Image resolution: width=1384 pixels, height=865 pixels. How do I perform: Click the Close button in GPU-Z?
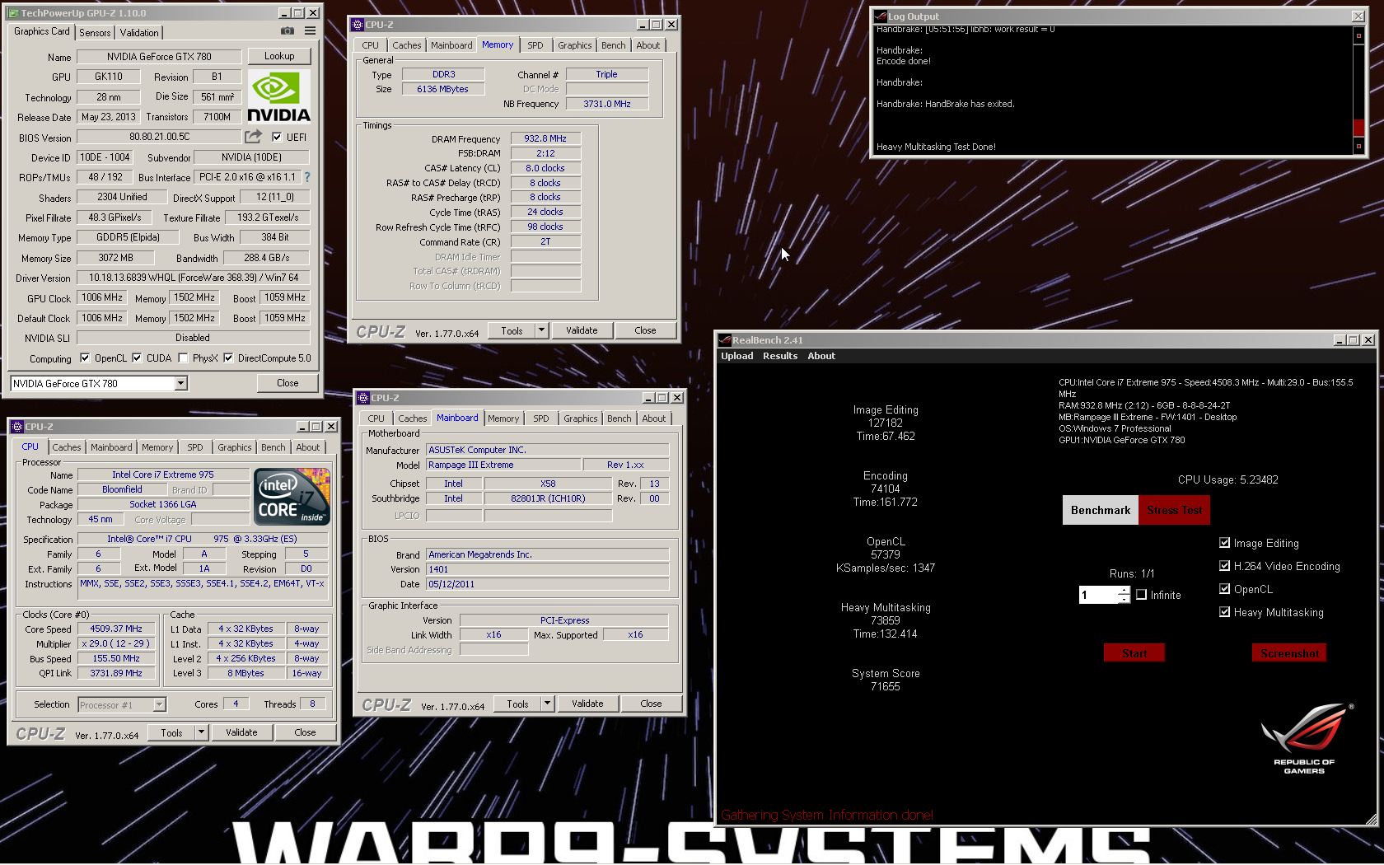[288, 383]
